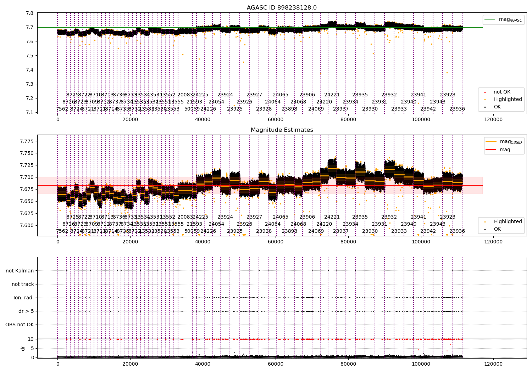
Task: Click the 'Magnitude Estimates' panel title
Action: click(282, 130)
